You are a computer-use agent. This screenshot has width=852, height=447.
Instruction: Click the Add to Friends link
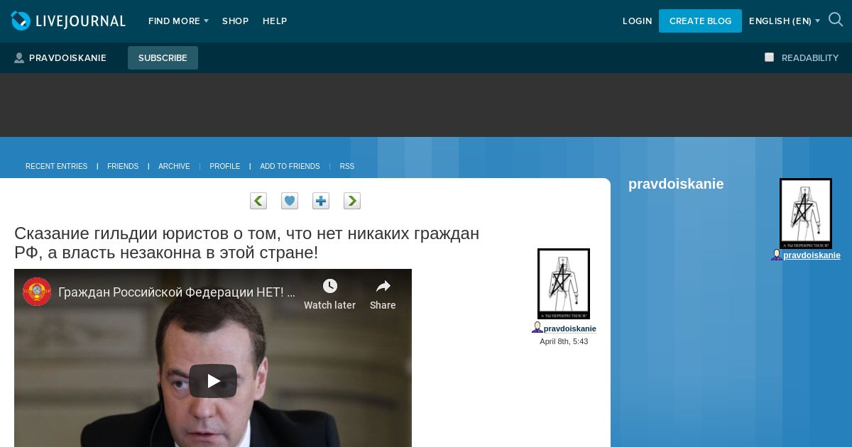click(x=290, y=167)
